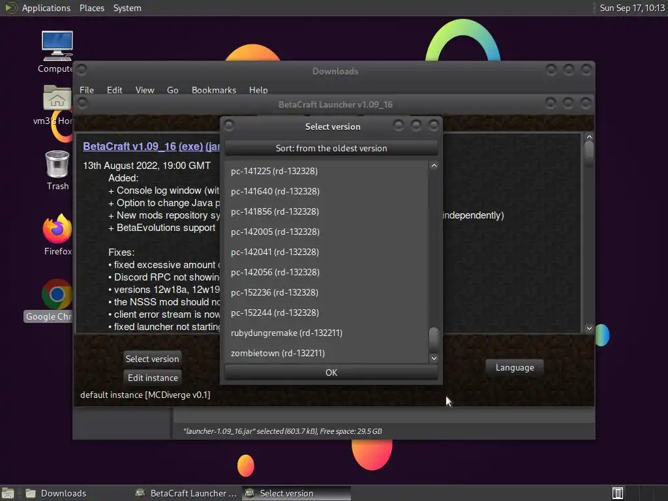This screenshot has height=501, width=668.
Task: Open Go menu in Downloads window
Action: pyautogui.click(x=172, y=90)
